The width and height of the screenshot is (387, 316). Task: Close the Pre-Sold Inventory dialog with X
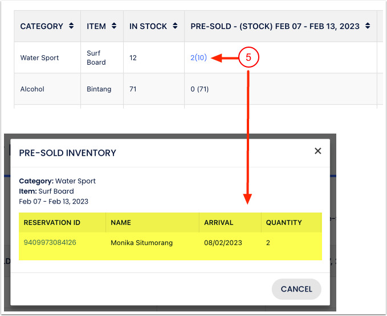pos(318,151)
